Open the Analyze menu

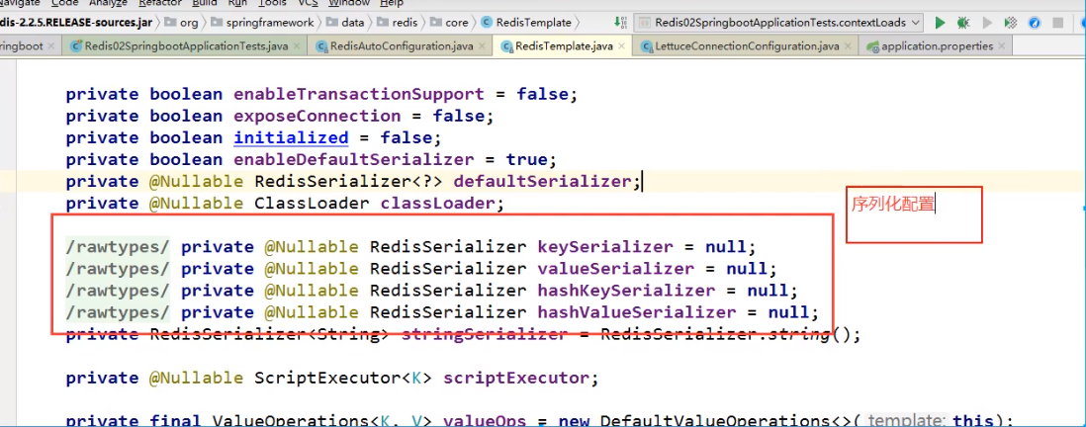coord(109,3)
